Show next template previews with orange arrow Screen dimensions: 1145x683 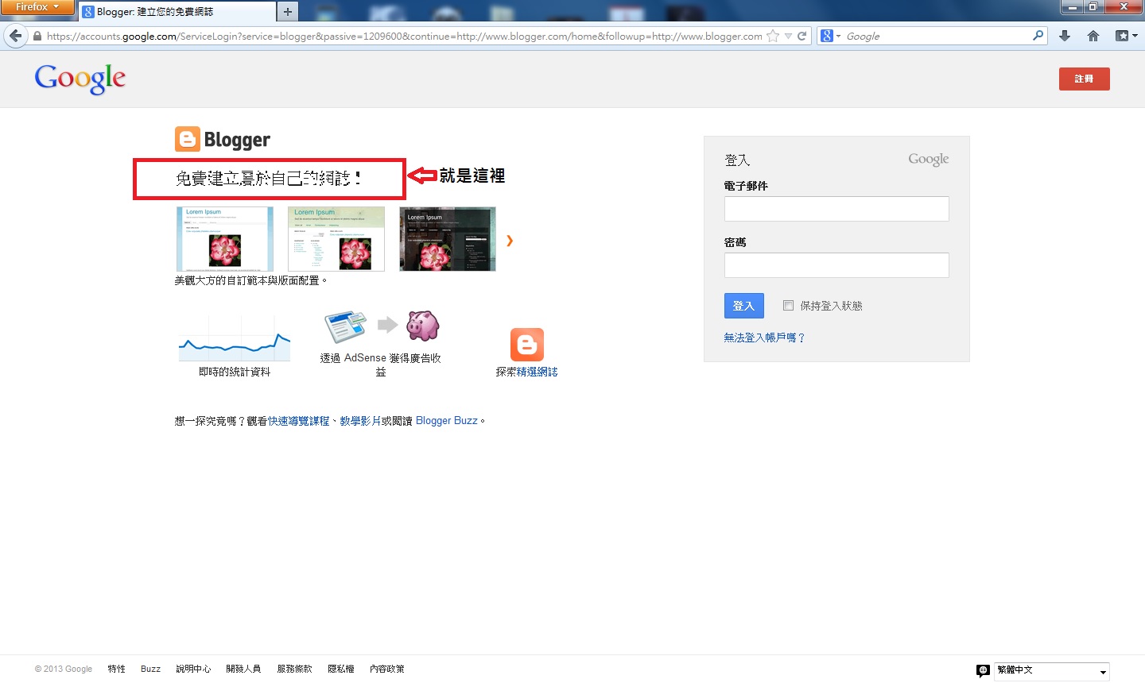click(510, 241)
